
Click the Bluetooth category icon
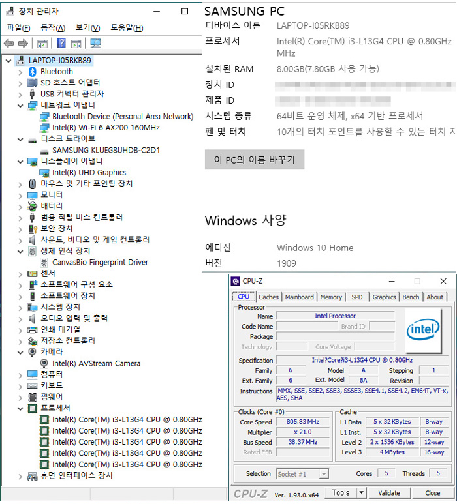coord(32,71)
